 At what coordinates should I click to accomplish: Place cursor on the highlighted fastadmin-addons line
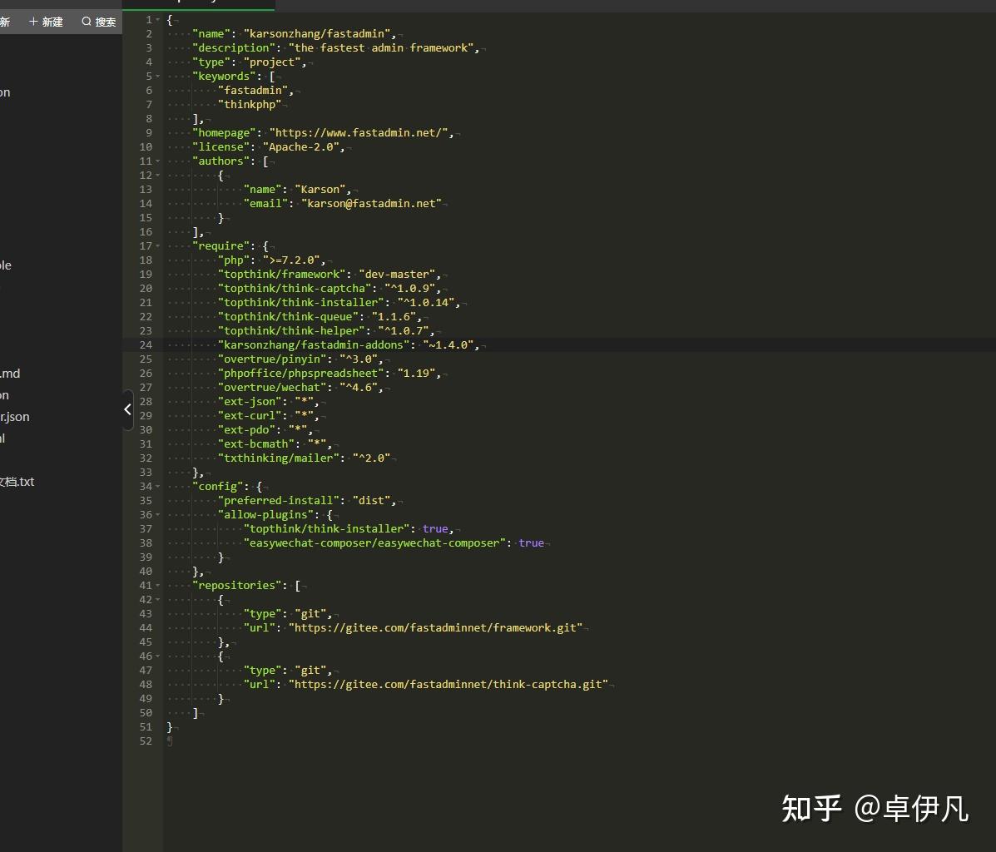[349, 344]
